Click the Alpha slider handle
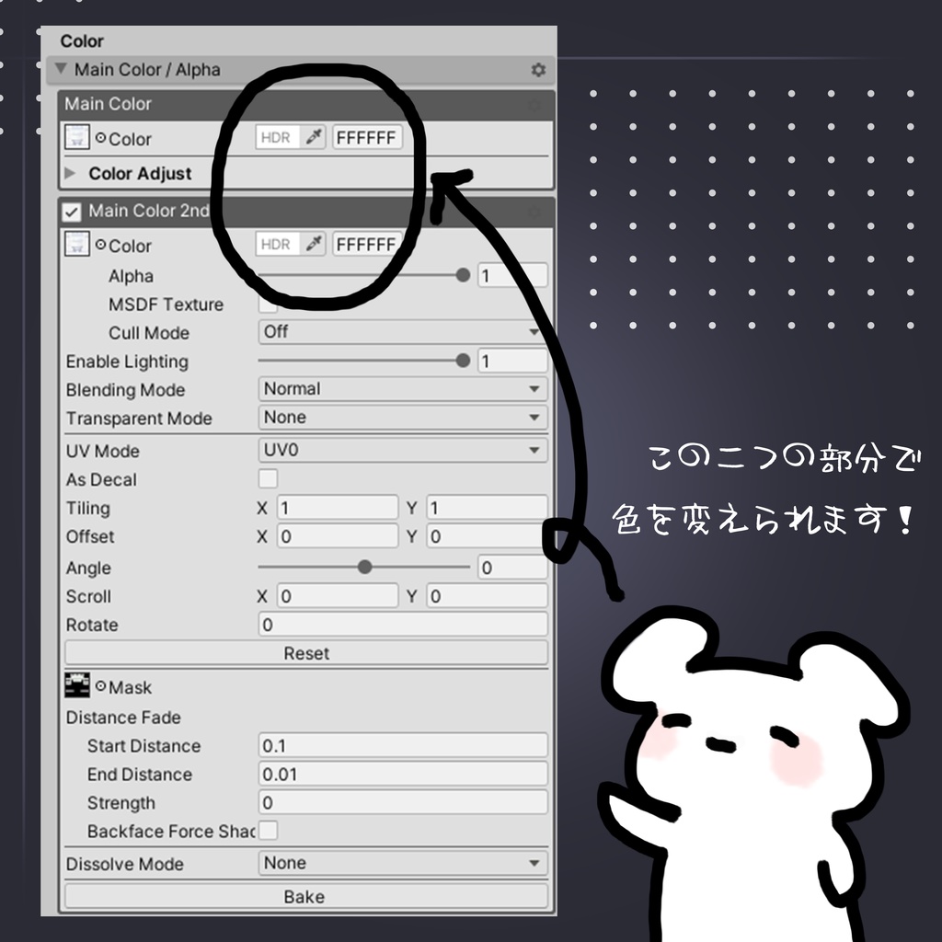 point(463,275)
